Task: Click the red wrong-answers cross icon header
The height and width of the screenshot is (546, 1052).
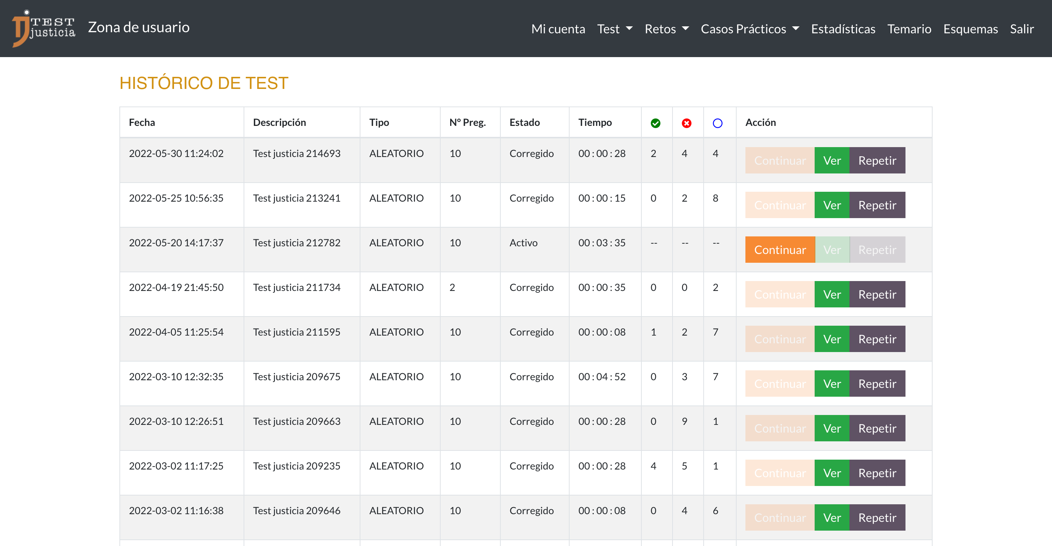Action: pos(686,123)
